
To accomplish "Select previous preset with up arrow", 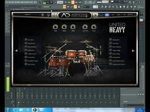I will tap(54, 14).
